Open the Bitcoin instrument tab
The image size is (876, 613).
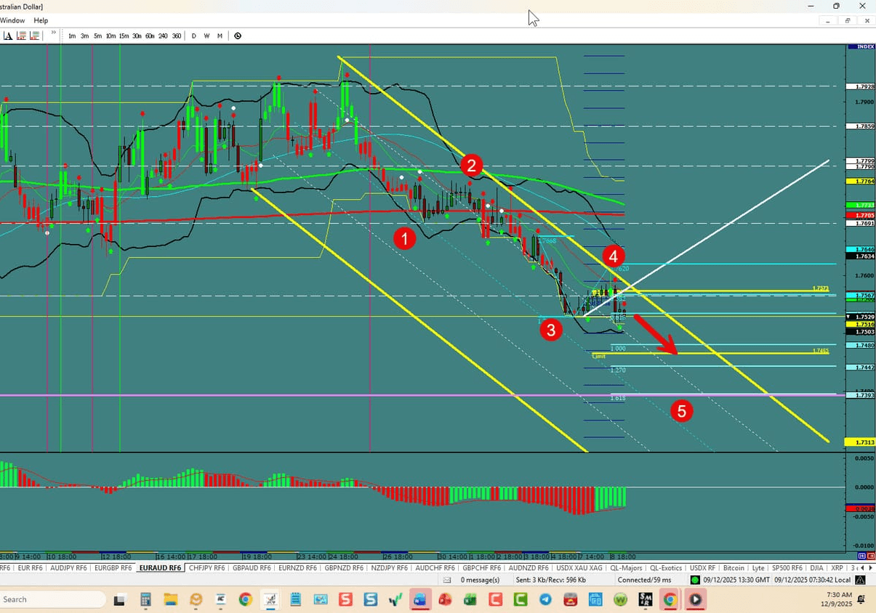(734, 567)
